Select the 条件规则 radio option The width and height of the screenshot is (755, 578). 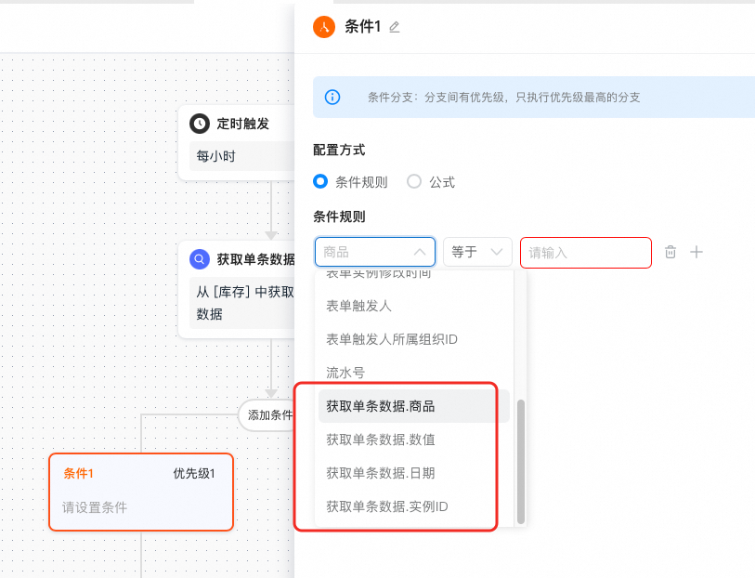click(321, 182)
